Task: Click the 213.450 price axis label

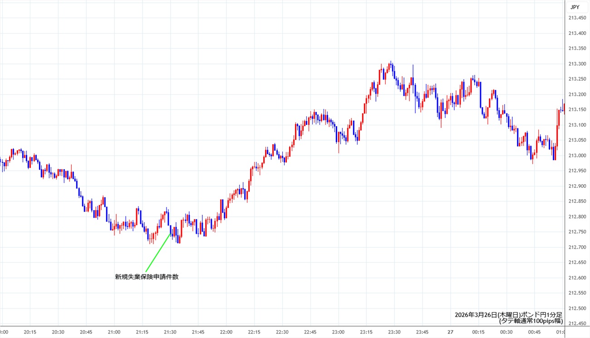Action: (x=576, y=18)
